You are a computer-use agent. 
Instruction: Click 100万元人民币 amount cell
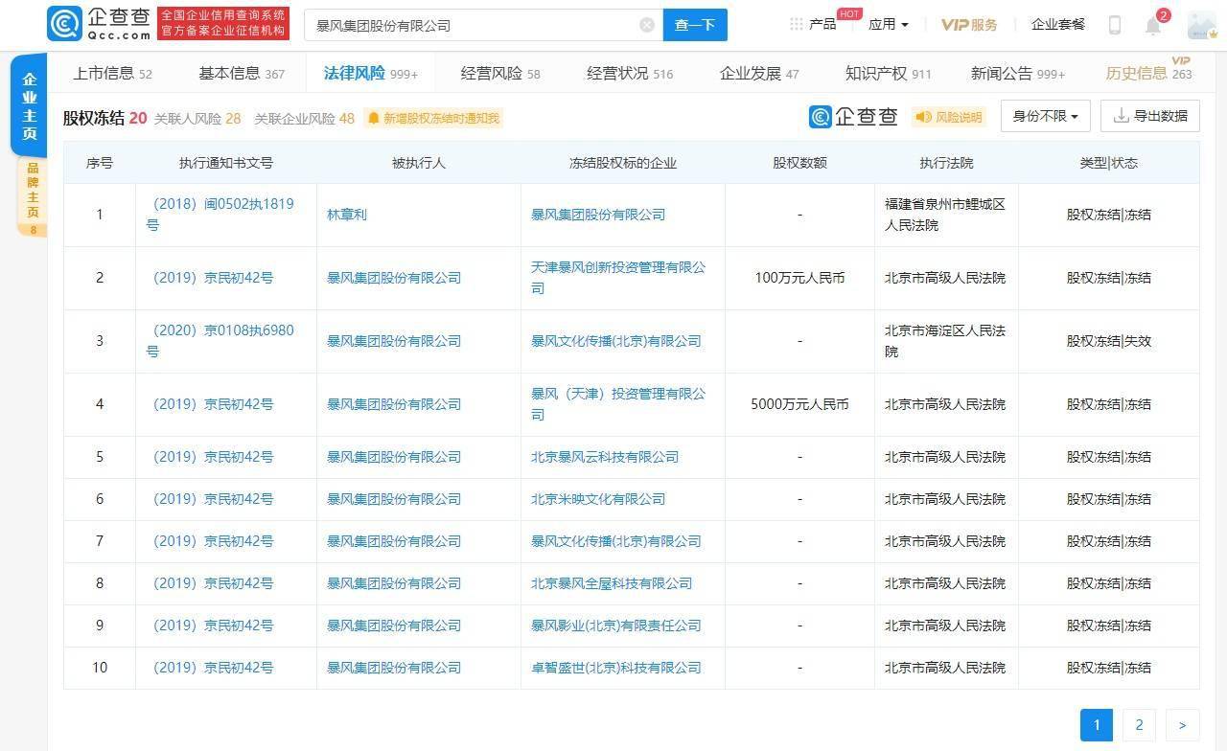click(x=799, y=278)
